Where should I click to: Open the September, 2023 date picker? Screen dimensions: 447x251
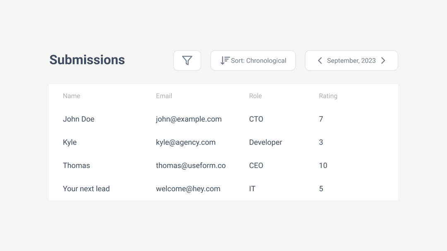click(351, 61)
